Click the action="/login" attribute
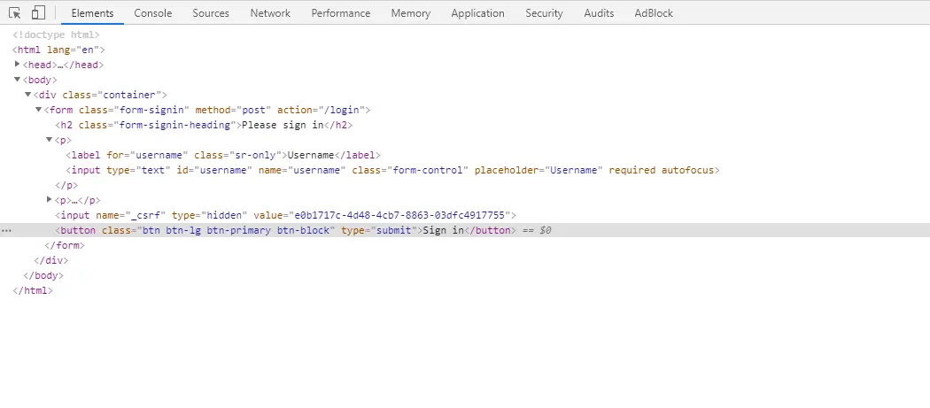 321,110
